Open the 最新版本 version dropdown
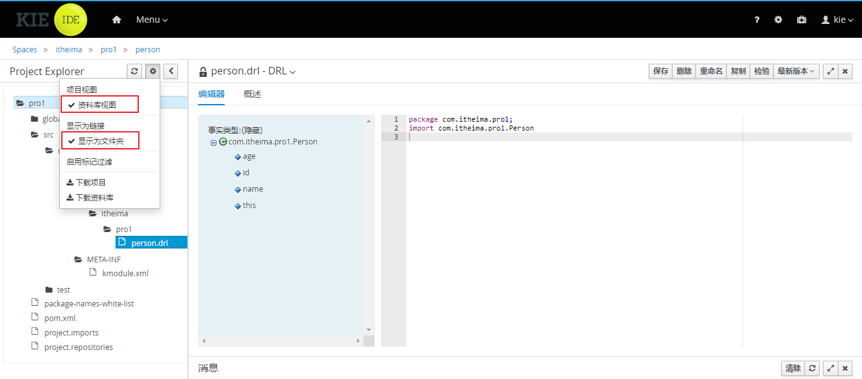The width and height of the screenshot is (862, 379). point(796,71)
